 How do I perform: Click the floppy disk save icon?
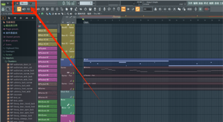point(90,9)
